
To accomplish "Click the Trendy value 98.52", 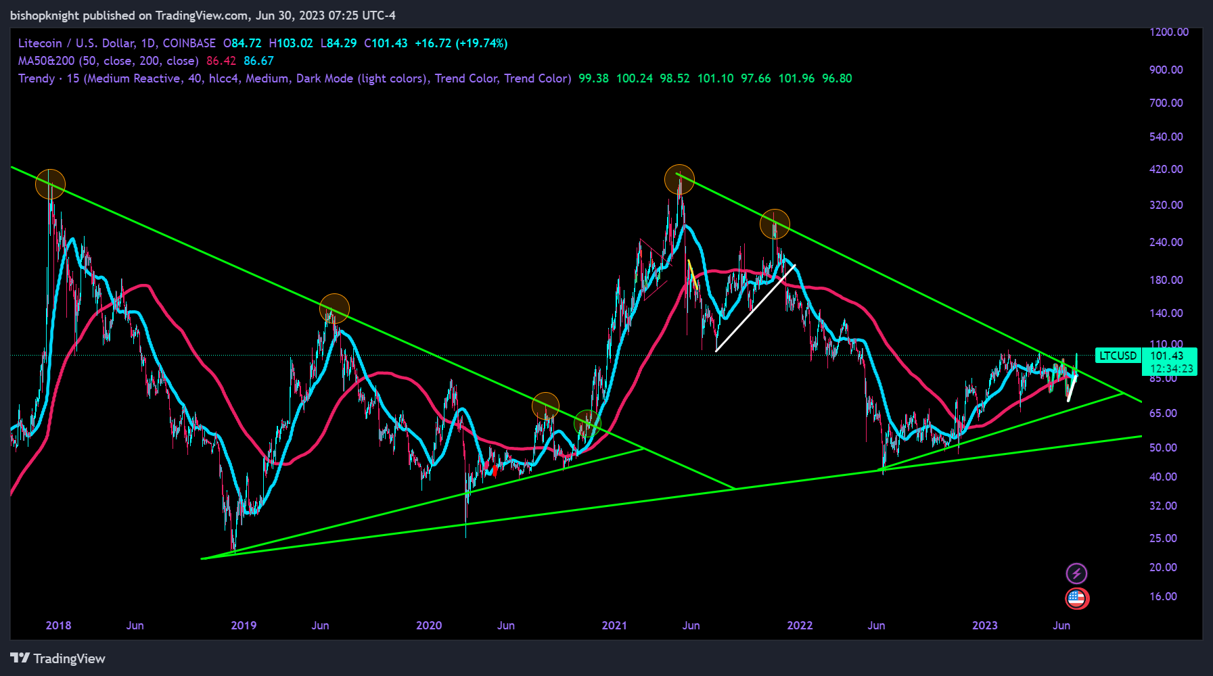I will pos(675,78).
